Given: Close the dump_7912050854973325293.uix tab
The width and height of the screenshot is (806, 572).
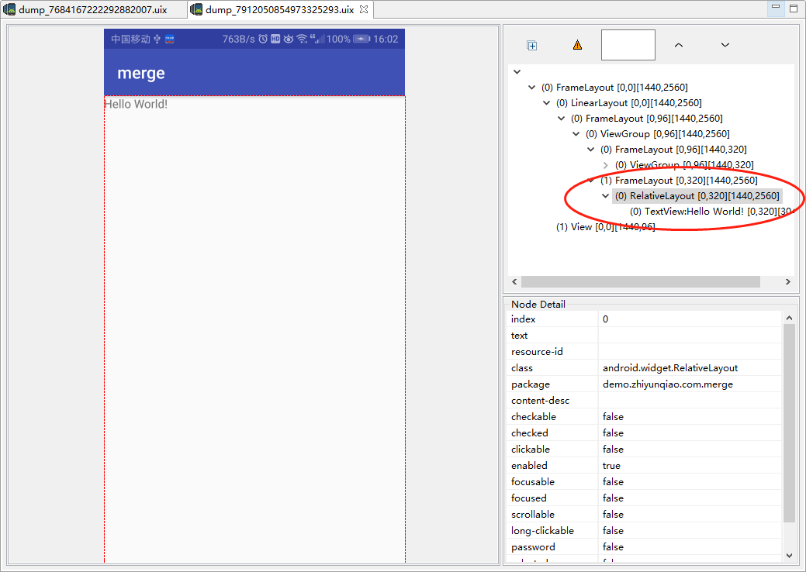Looking at the screenshot, I should pyautogui.click(x=364, y=10).
